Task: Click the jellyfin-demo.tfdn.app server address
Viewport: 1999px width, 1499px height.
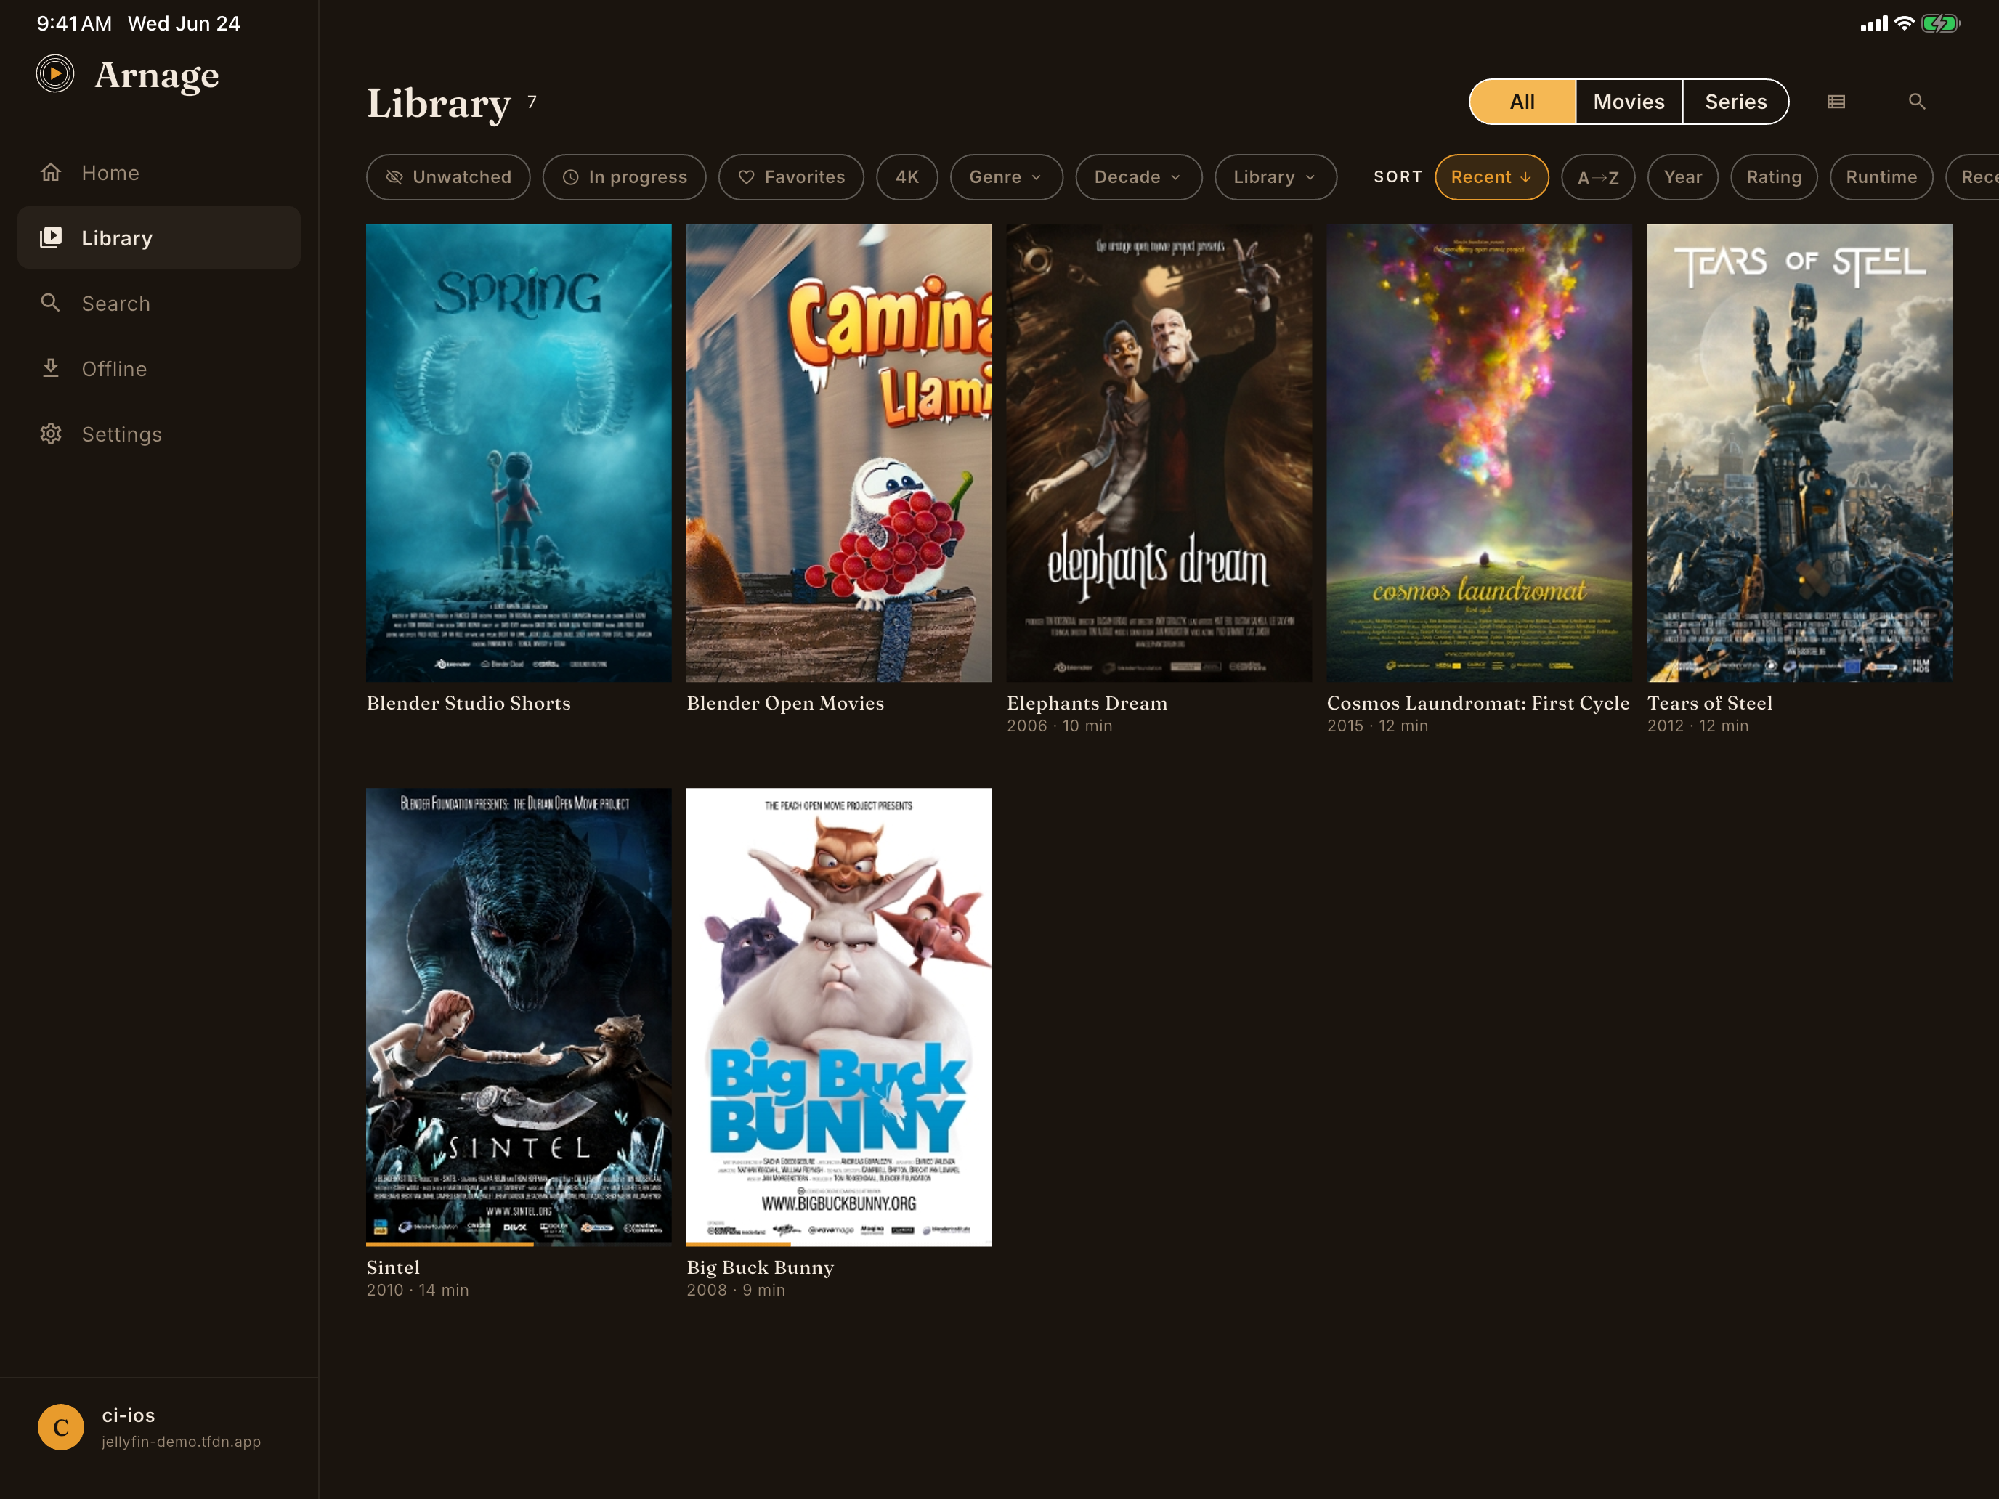Action: click(181, 1441)
